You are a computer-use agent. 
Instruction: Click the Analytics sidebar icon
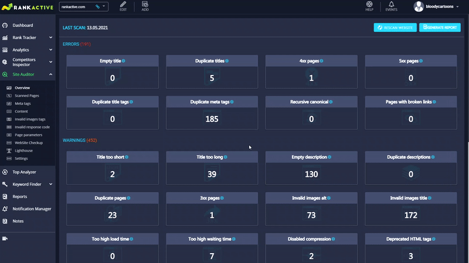[x=5, y=50]
